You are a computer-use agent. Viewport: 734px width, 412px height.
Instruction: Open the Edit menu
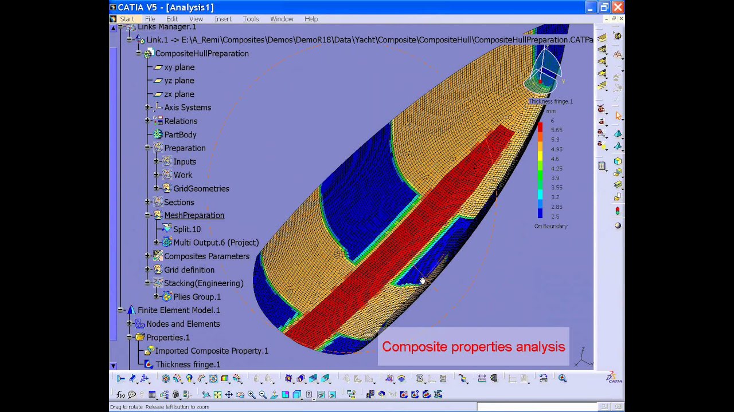[172, 19]
